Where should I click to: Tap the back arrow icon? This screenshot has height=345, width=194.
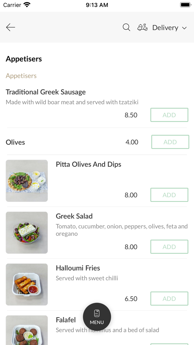(x=11, y=27)
